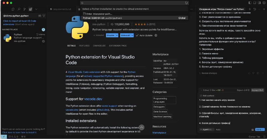Expand additional views chevron beside Extensions icon
Viewport: 267px width, 139px height.
36,9
